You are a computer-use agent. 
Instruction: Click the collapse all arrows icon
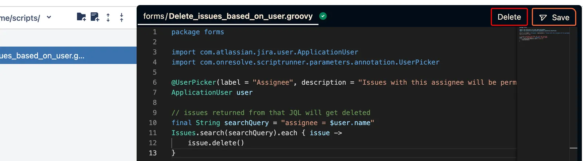click(122, 17)
